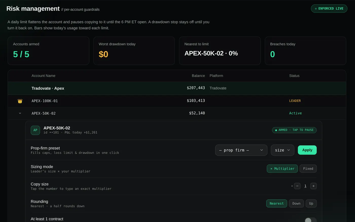Screen dimensions: 355x222
Task: Open the prop firm preset dropdown
Action: tap(241, 150)
